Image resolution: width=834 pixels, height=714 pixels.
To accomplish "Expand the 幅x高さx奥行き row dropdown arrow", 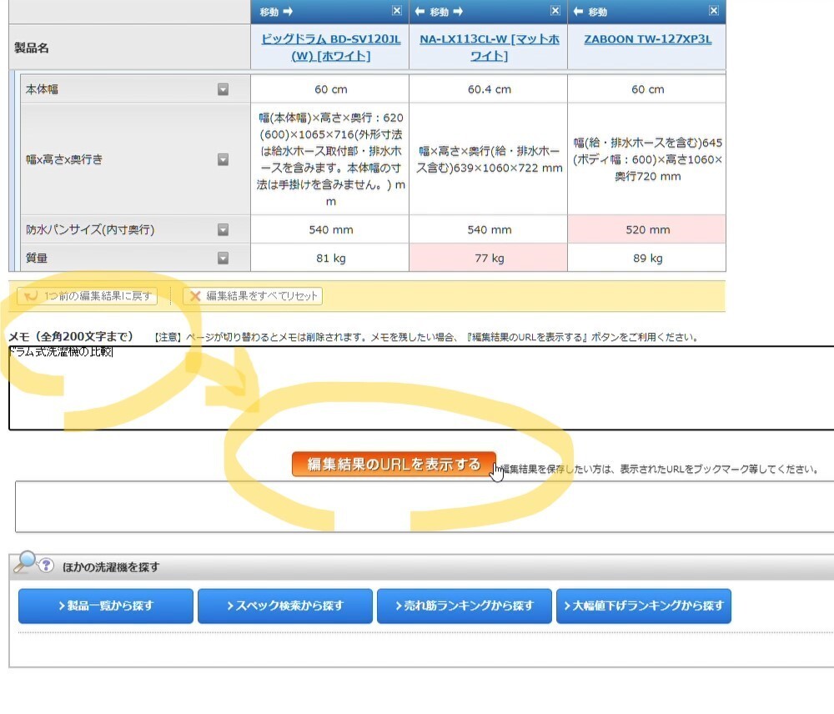I will [x=223, y=159].
